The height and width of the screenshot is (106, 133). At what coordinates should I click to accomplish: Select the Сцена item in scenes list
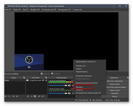tap(15, 80)
